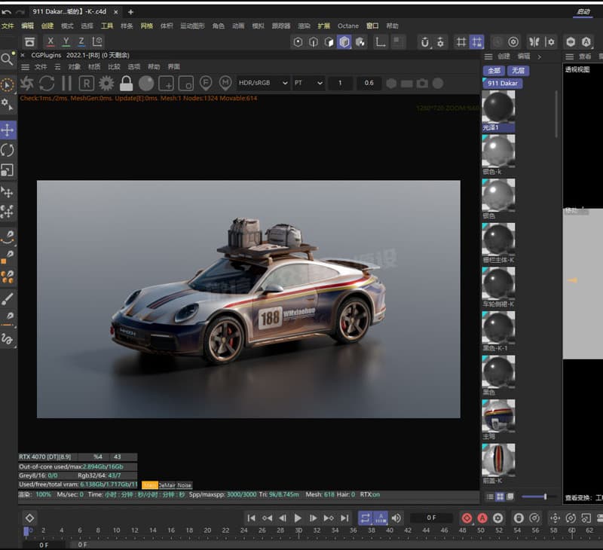Switch to Points mode

(x=298, y=42)
